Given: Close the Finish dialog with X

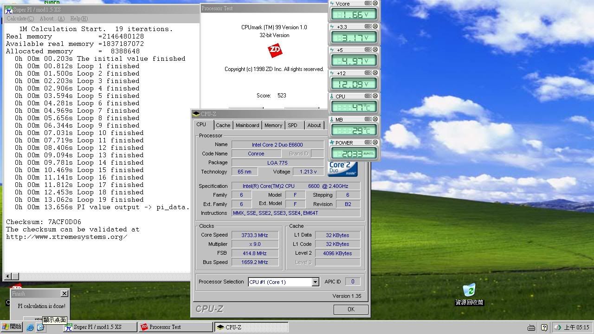Looking at the screenshot, I should point(64,294).
